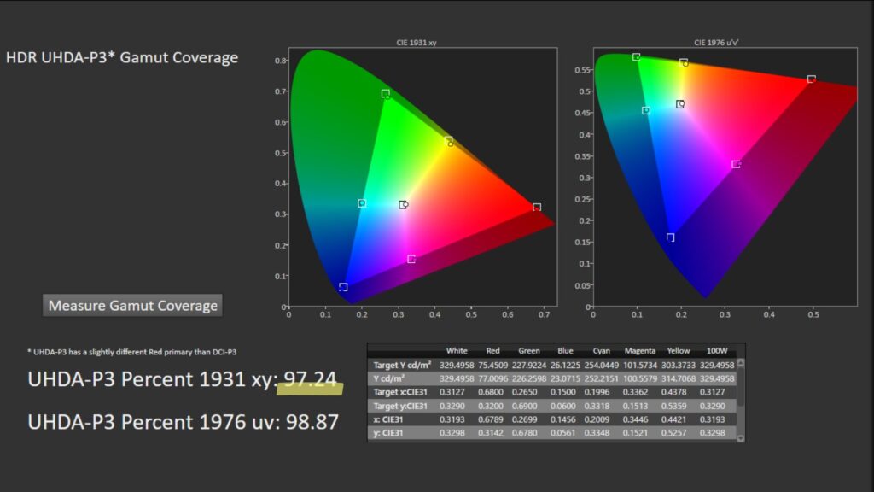This screenshot has width=874, height=492.
Task: Click the CIE 1976 u'v' chart title
Action: coord(714,42)
